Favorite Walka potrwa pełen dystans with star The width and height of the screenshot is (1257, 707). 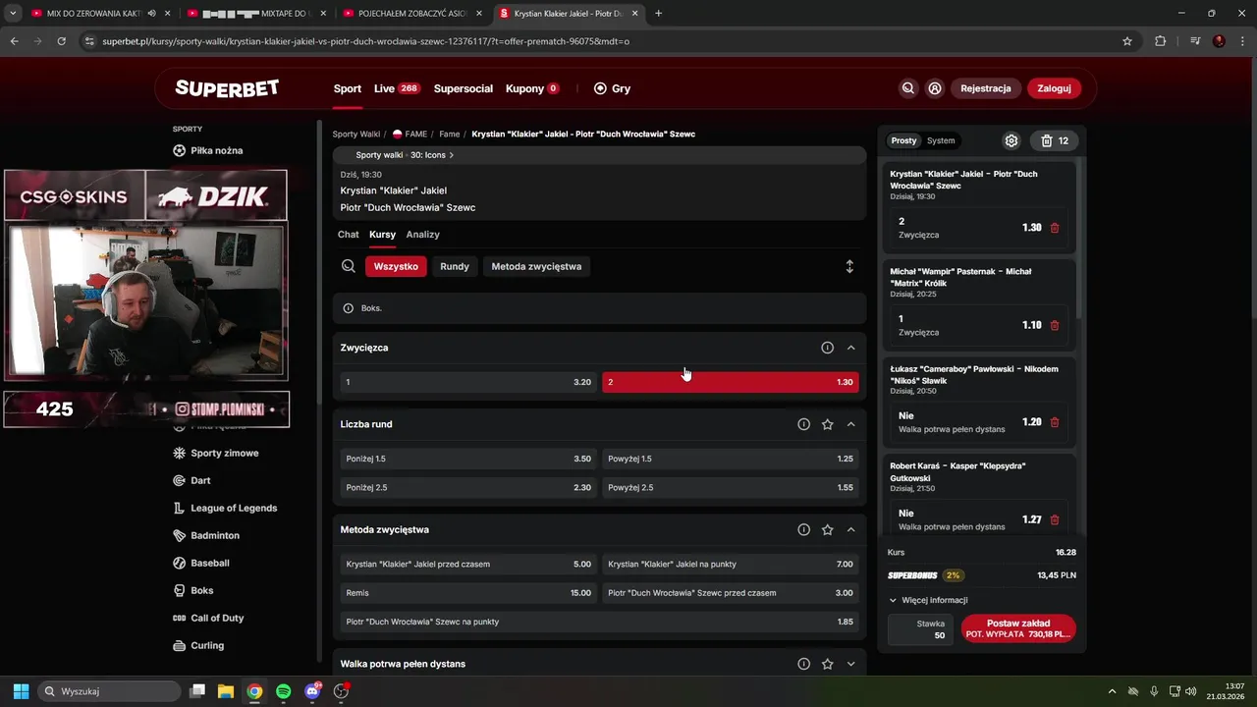827,664
